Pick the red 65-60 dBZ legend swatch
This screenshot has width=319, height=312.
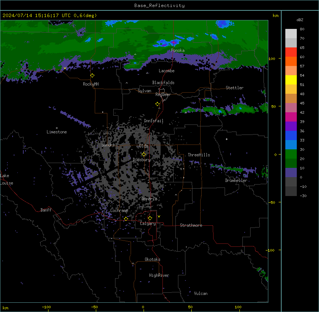[x=291, y=52]
